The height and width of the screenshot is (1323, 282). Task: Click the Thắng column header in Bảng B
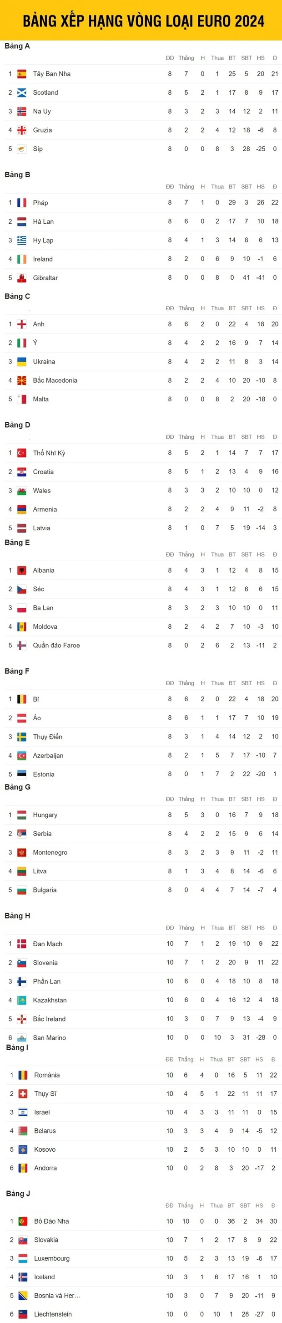186,187
